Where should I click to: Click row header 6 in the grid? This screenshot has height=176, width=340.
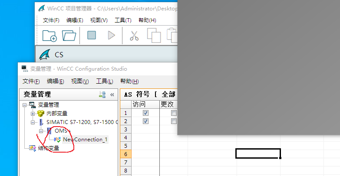[x=125, y=154]
